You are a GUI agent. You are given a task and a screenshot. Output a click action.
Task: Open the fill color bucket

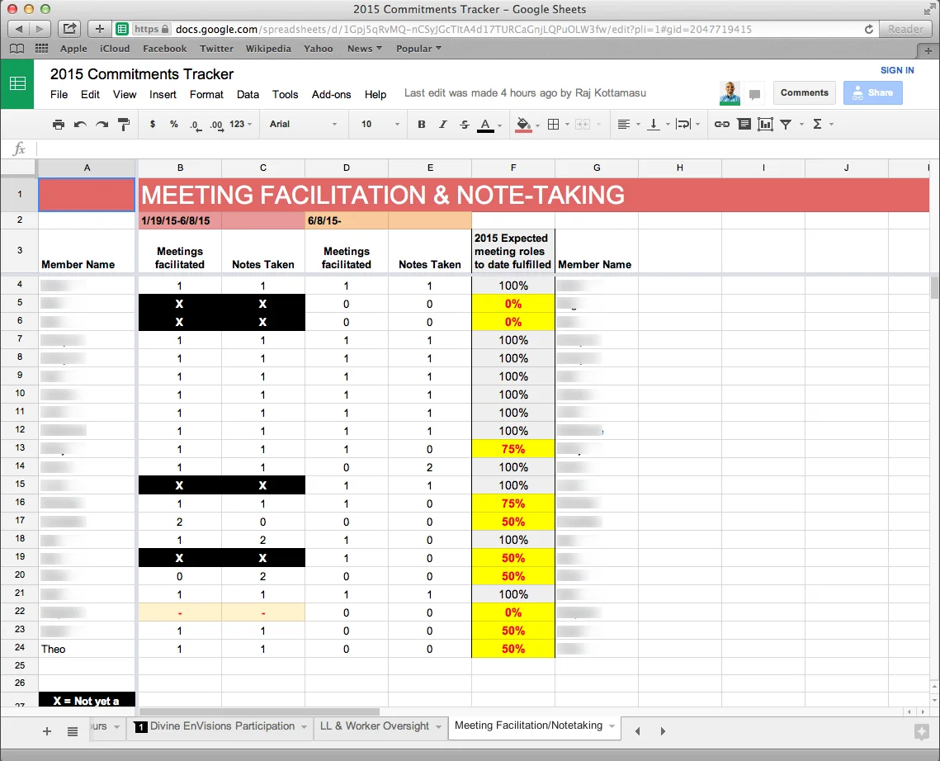point(524,125)
